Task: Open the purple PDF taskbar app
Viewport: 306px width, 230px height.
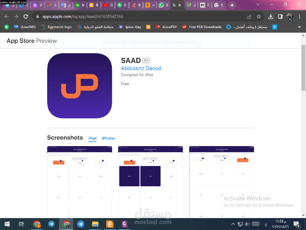Action: coord(125,224)
